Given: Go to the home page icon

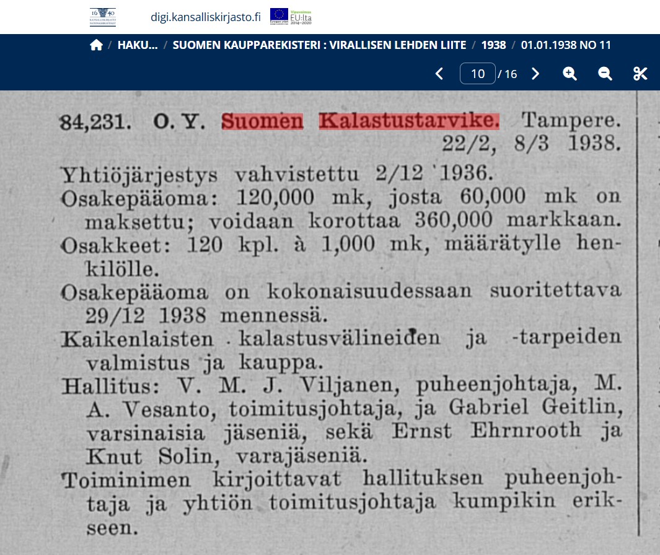Looking at the screenshot, I should tap(96, 45).
